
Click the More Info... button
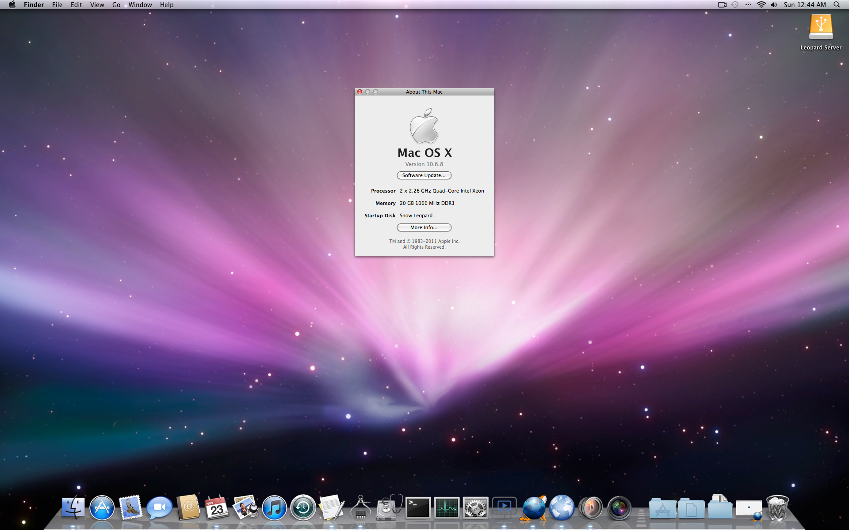point(424,227)
